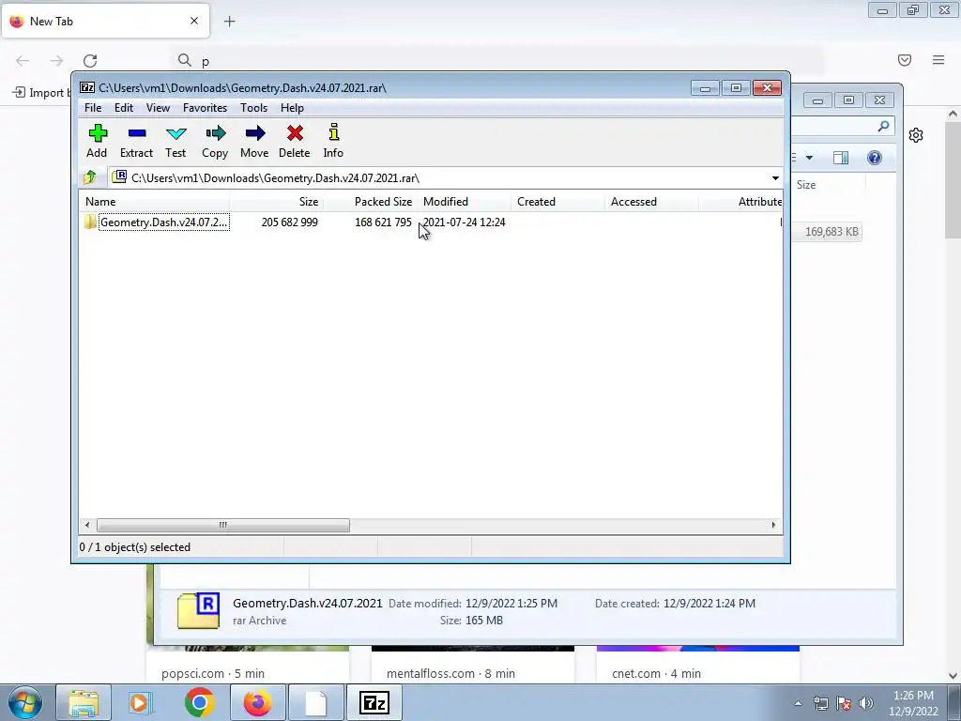Open Firefox Pocket save icon
Viewport: 961px width, 721px height.
pyautogui.click(x=905, y=59)
